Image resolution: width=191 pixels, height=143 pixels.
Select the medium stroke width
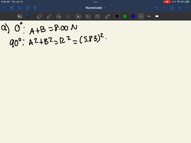(x=149, y=16)
